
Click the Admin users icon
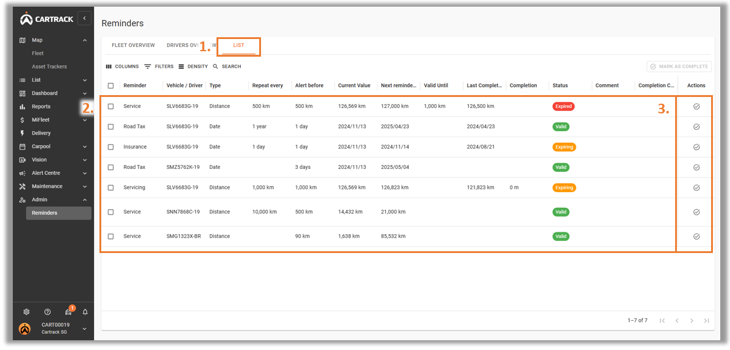23,199
